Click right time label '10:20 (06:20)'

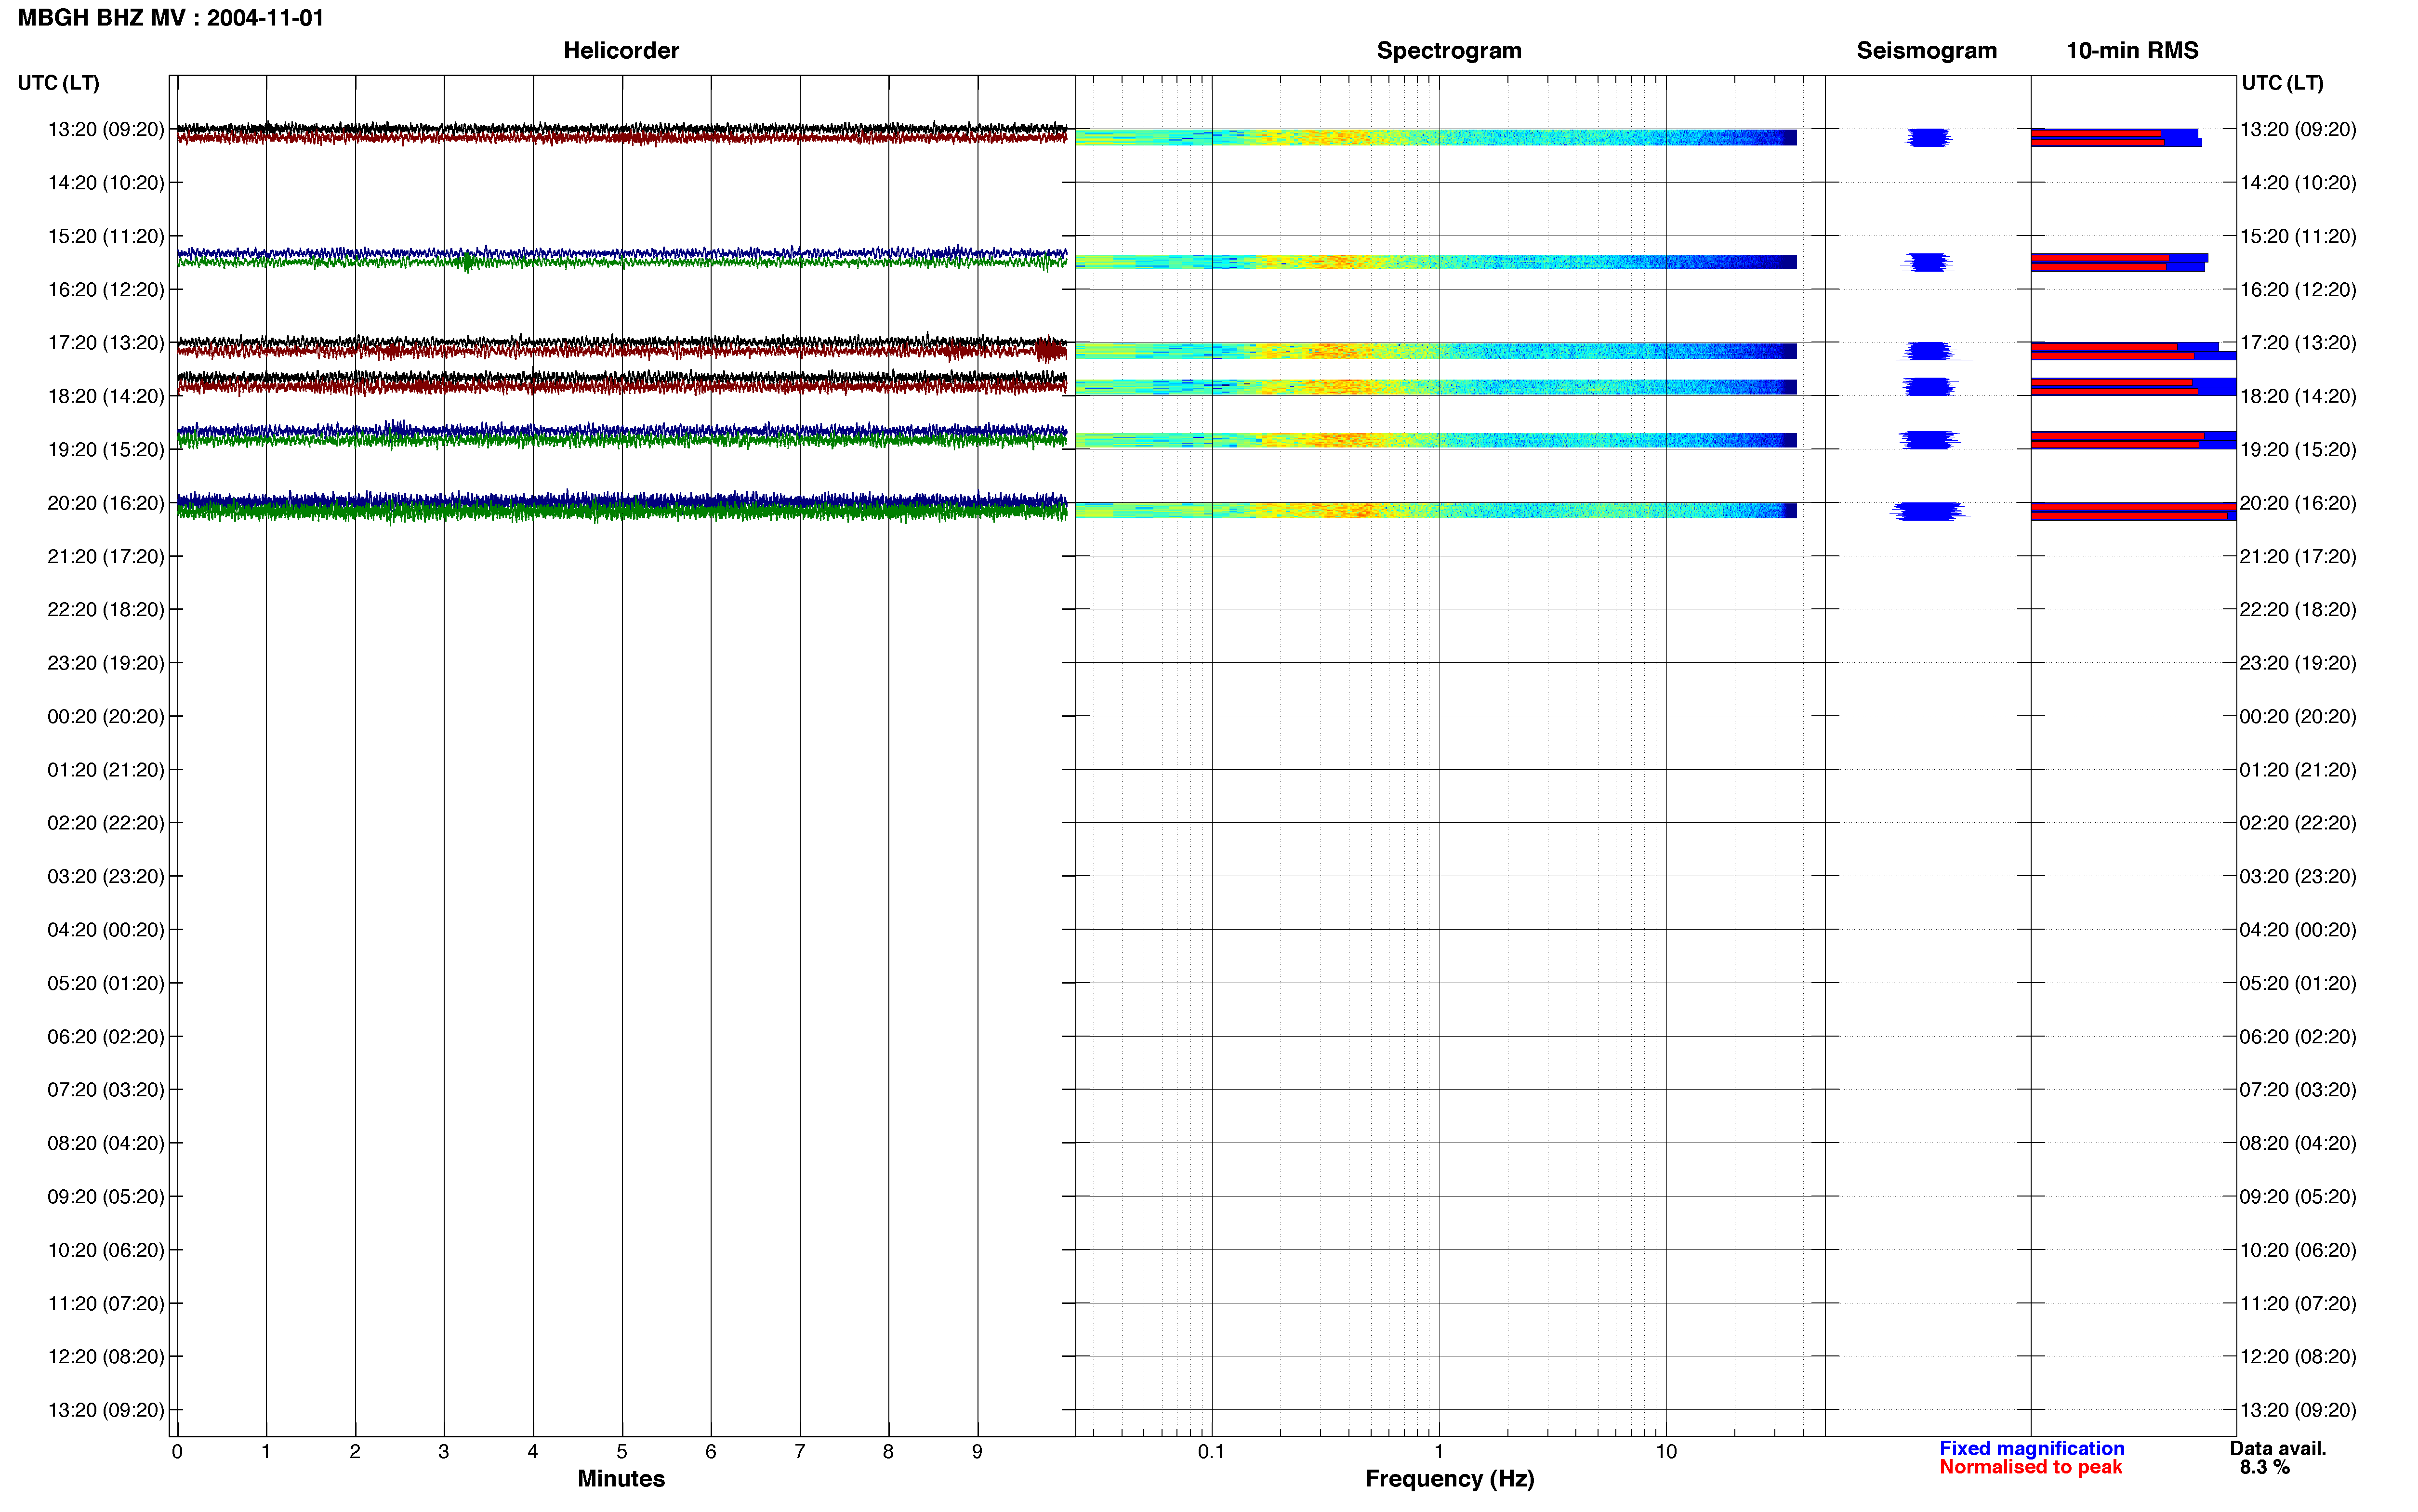[x=2298, y=1250]
